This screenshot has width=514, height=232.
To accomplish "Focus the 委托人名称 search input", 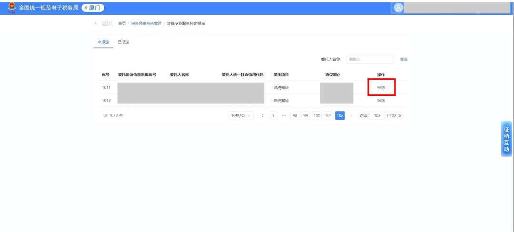I will coord(370,59).
